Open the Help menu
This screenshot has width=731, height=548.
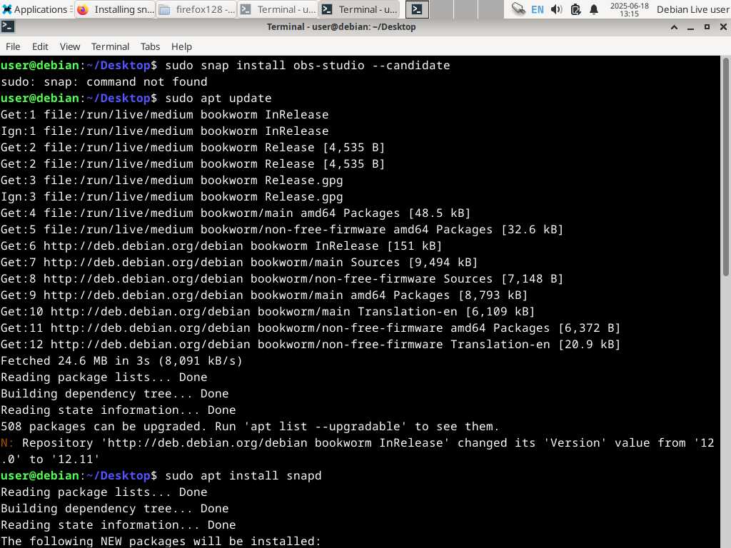pyautogui.click(x=181, y=46)
